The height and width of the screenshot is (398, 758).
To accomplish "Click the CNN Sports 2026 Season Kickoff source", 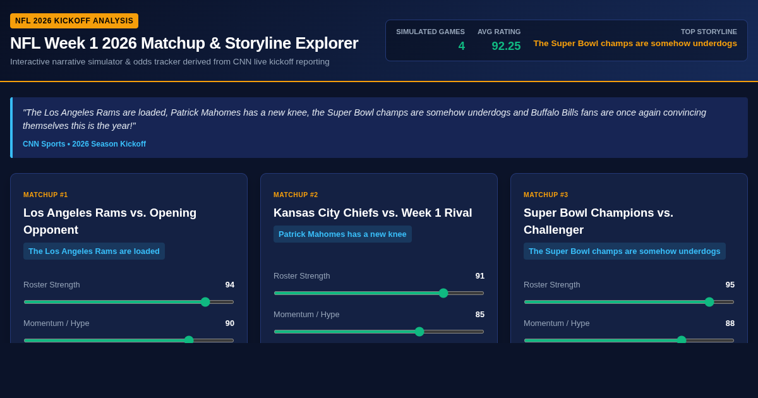I will point(84,144).
